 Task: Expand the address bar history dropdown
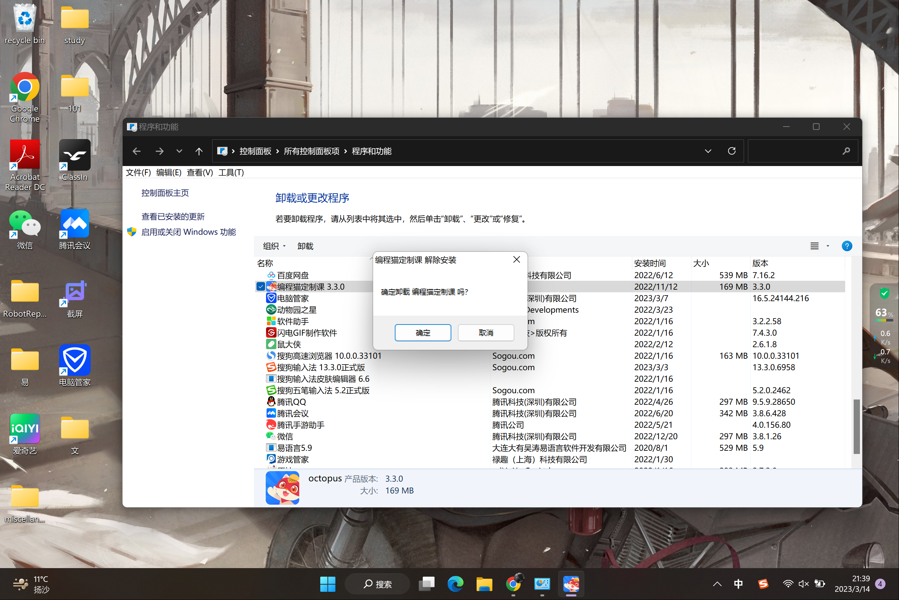pos(708,151)
